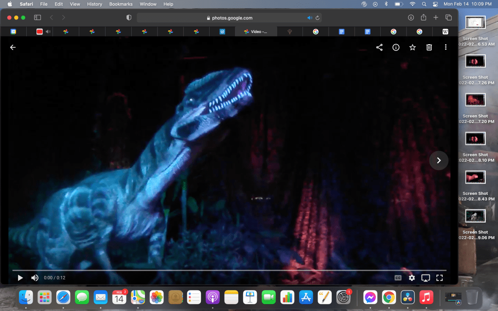Open the three-dot more options menu
Viewport: 498px width, 311px height.
pos(445,47)
